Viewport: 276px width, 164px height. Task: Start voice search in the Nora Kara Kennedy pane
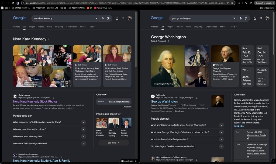(x=103, y=18)
